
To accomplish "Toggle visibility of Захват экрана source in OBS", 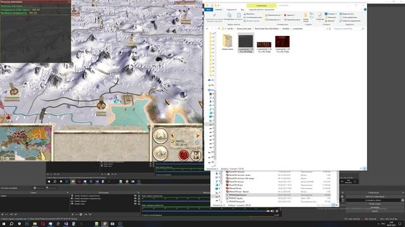I will [x=135, y=201].
